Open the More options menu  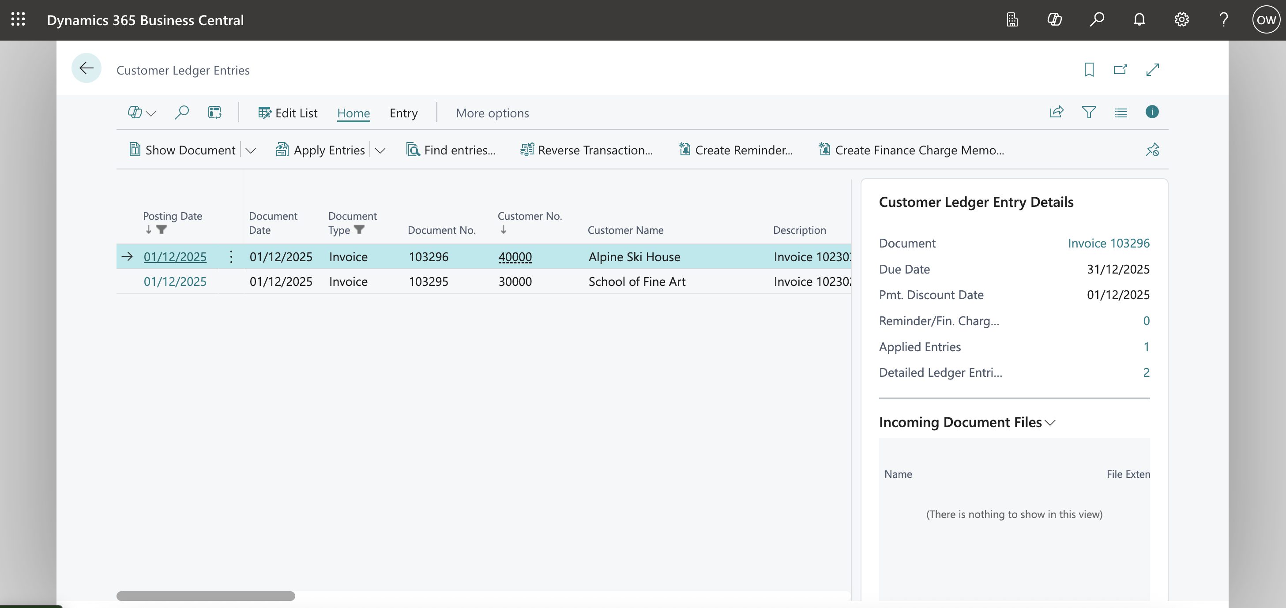click(x=492, y=113)
